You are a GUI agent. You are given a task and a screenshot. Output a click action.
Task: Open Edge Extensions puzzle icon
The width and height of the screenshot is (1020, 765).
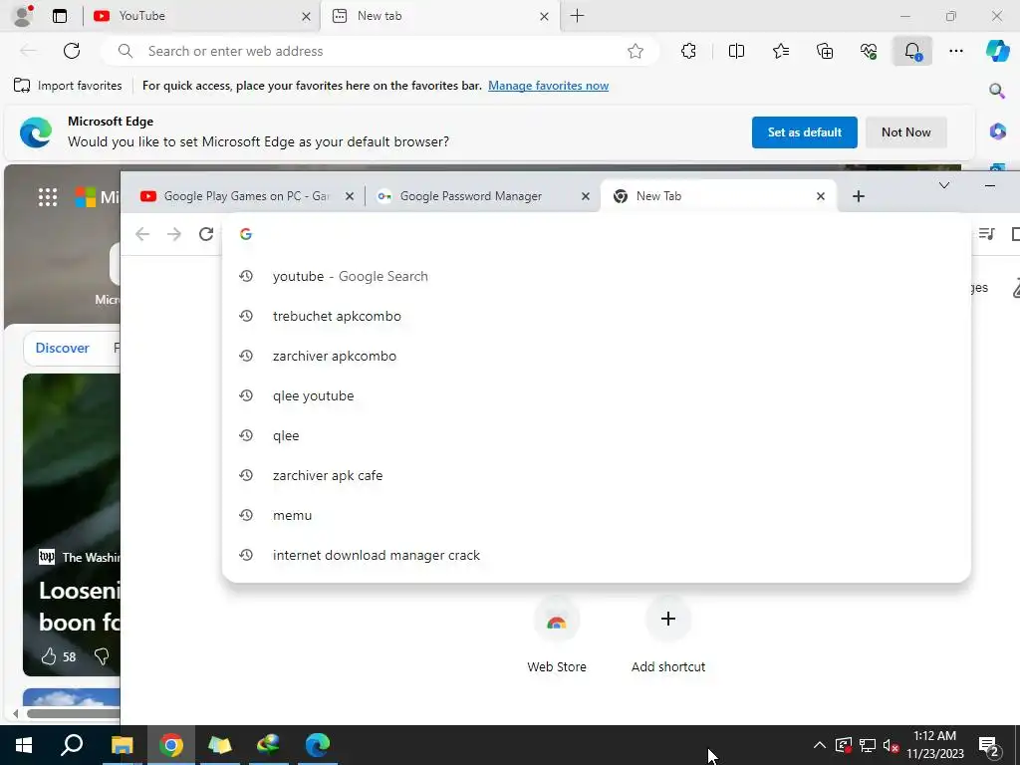[689, 51]
